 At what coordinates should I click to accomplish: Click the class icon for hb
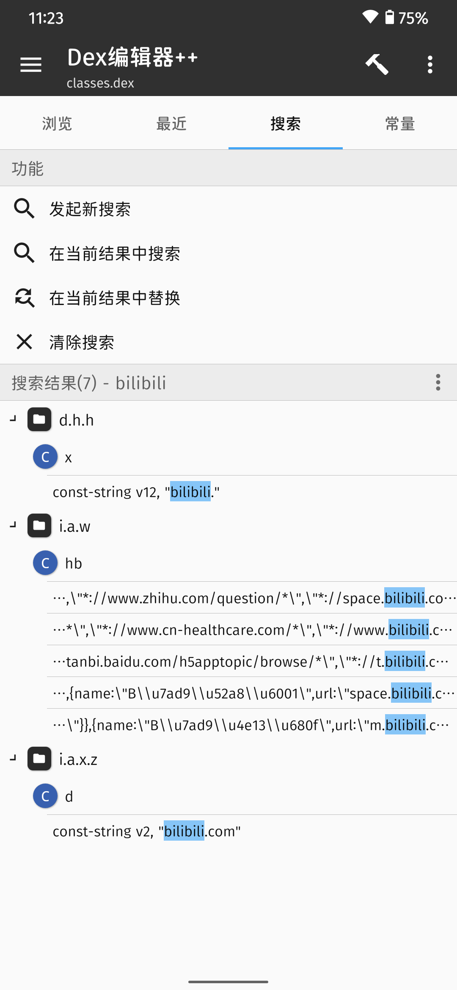pos(45,563)
